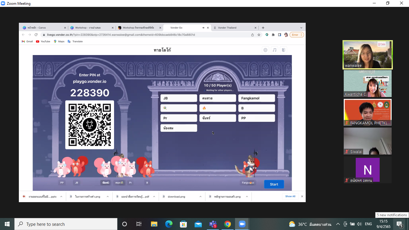Select the Vonder Go tab

point(187,28)
